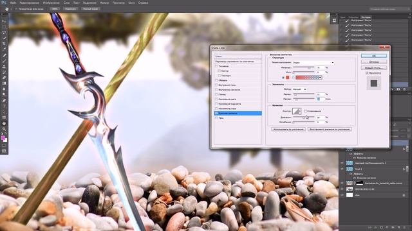Image resolution: width=412 pixels, height=231 pixels.
Task: Click OK in the layer style dialog
Action: tap(374, 56)
